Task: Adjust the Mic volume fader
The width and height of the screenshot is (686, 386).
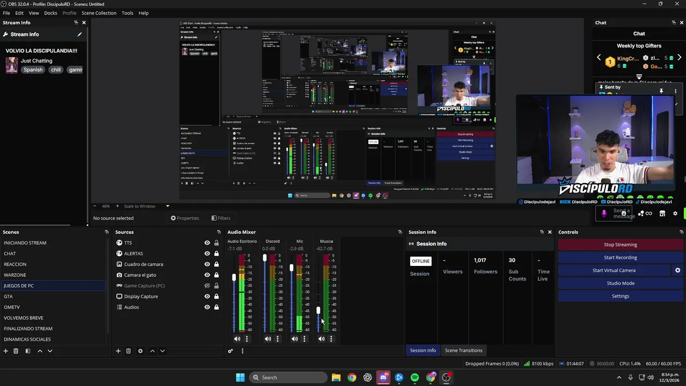Action: tap(292, 268)
